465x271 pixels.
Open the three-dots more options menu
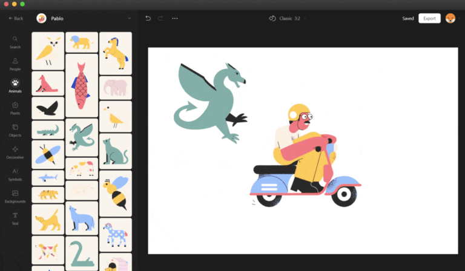click(174, 18)
